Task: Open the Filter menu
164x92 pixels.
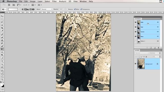Action: click(x=54, y=1)
